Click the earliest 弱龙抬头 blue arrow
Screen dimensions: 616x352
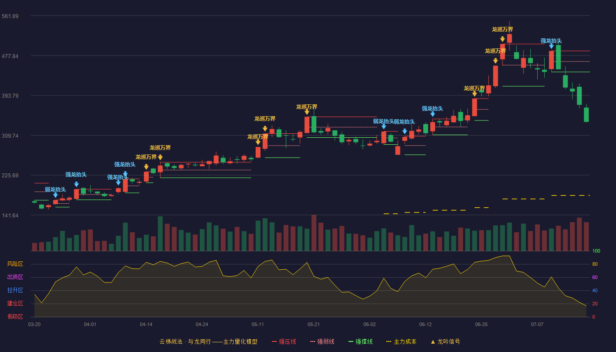click(55, 195)
